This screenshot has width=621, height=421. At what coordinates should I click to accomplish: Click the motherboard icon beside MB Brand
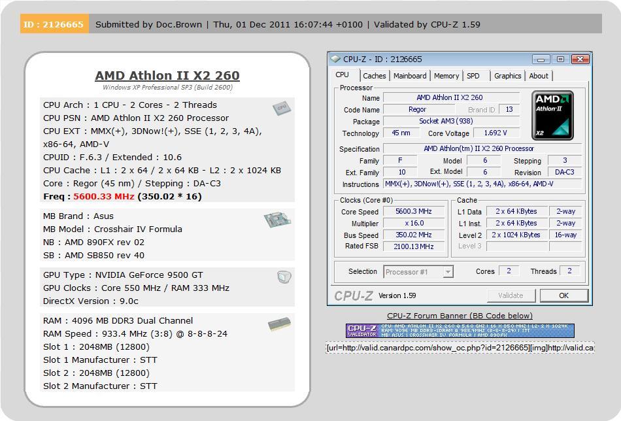coord(277,220)
